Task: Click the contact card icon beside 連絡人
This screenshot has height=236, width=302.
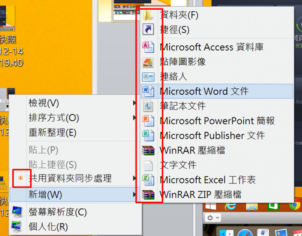Action: (x=148, y=77)
